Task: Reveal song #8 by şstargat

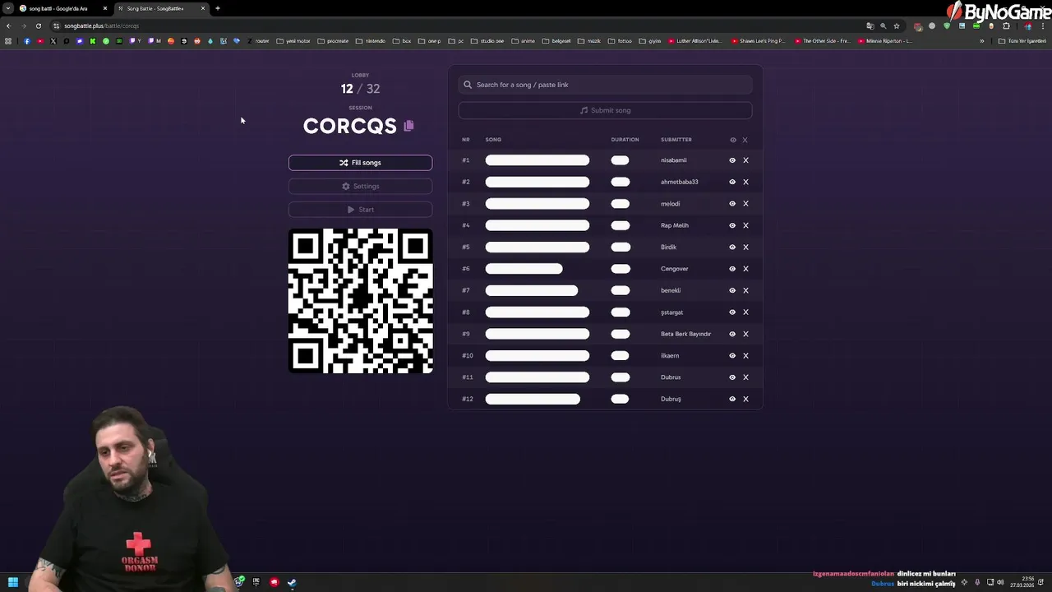Action: tap(732, 312)
